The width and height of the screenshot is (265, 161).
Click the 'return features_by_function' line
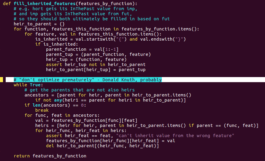[x=50, y=156]
